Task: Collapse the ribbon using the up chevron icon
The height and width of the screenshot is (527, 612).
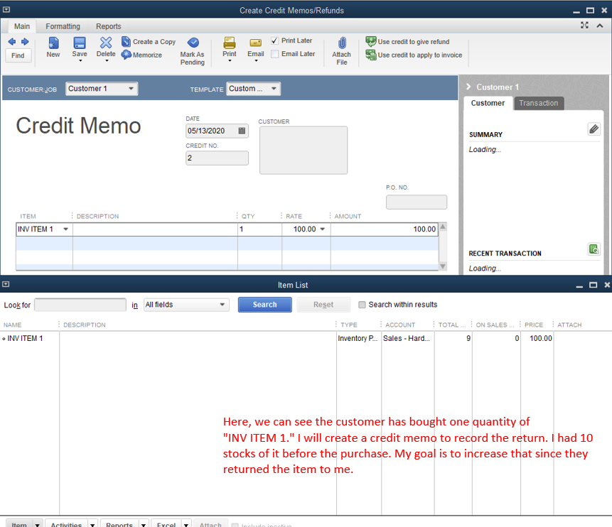Action: coord(600,26)
